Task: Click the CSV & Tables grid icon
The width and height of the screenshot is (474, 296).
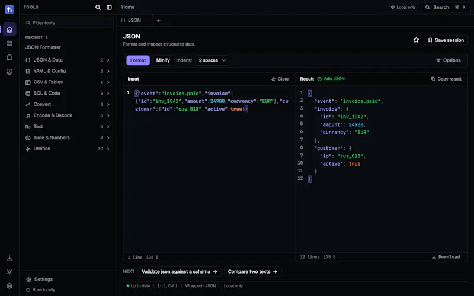Action: pos(28,82)
